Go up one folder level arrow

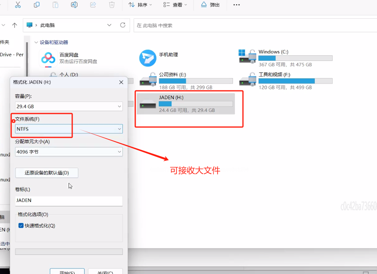(15, 25)
